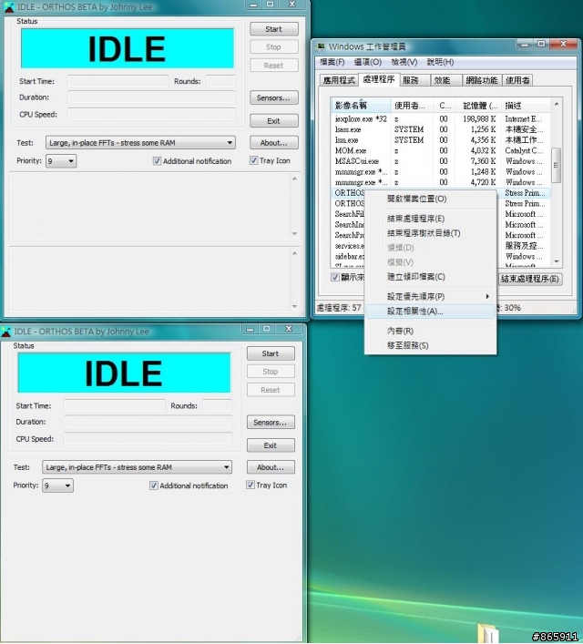The width and height of the screenshot is (583, 644).
Task: Click CPU Speed field in lower ORTHOS window
Action: (x=148, y=439)
